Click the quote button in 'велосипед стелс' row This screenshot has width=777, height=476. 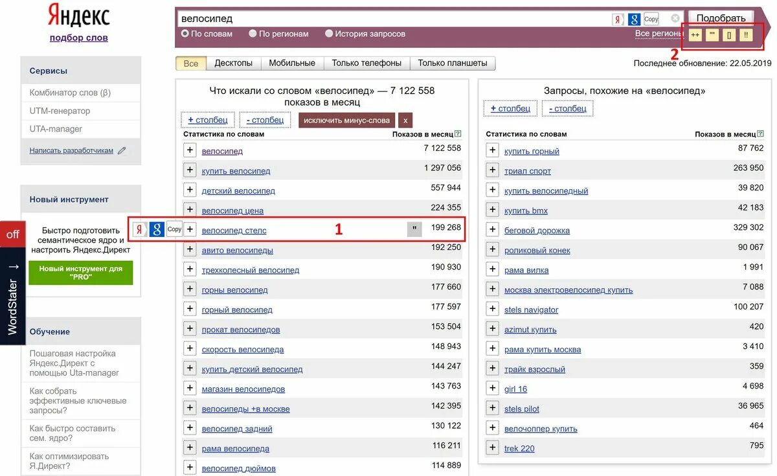point(414,229)
